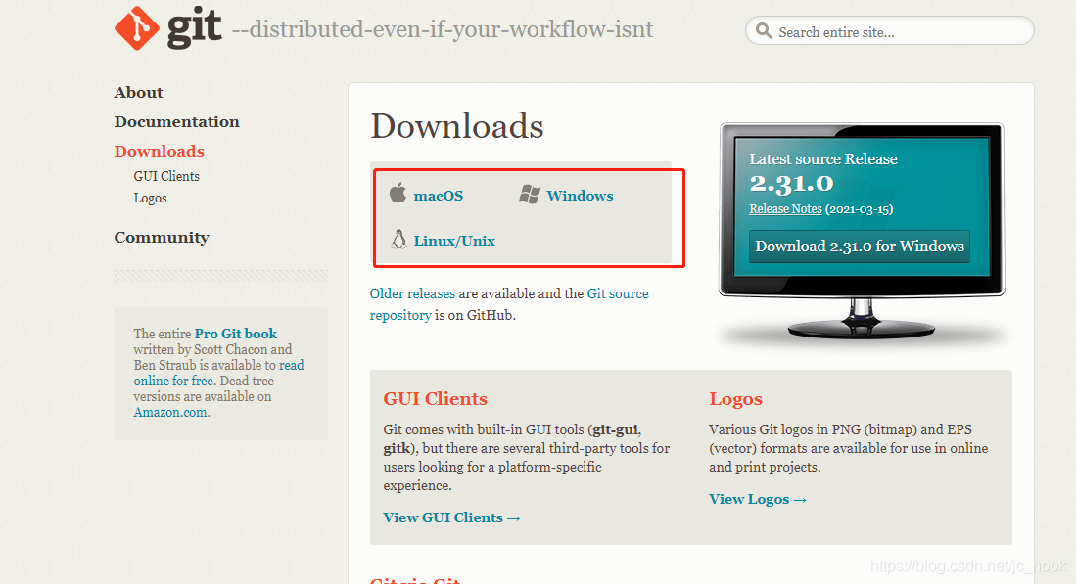This screenshot has width=1076, height=584.
Task: Open the Release Notes link
Action: (x=785, y=209)
